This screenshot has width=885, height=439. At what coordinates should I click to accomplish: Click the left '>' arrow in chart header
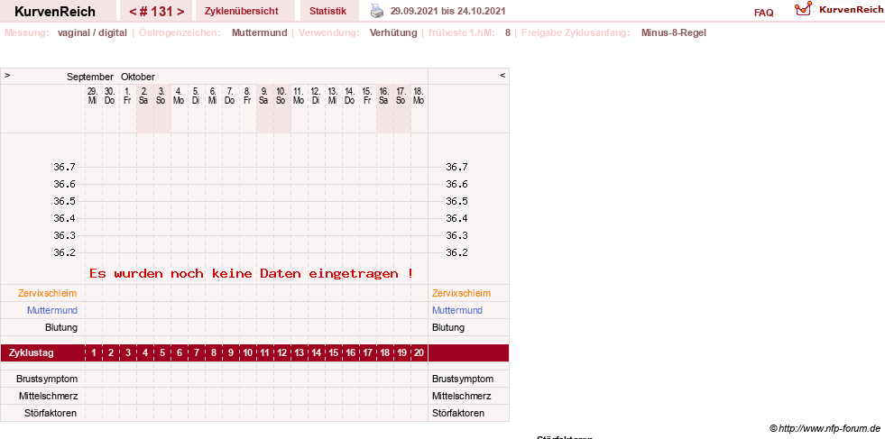click(x=7, y=75)
